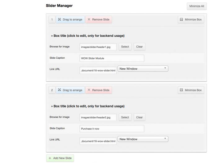Click the plus icon on Add New Slide
217x163 pixels.
pos(50,158)
